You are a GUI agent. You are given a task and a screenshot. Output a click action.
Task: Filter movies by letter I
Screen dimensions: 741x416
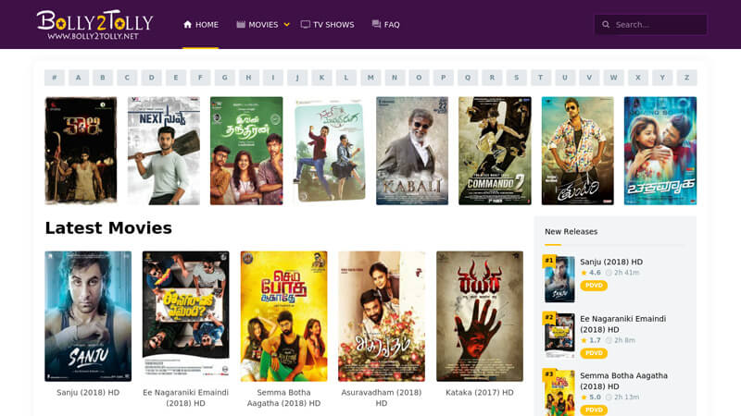click(273, 78)
